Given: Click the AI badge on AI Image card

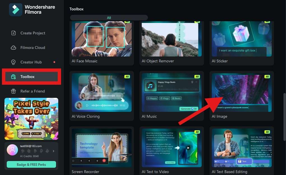Looking at the screenshot, I should (267, 77).
